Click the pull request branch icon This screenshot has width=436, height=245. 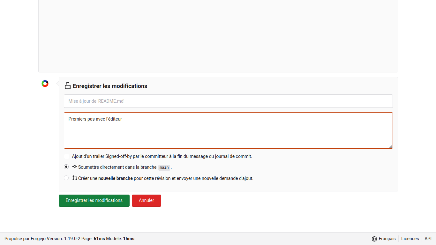(75, 178)
